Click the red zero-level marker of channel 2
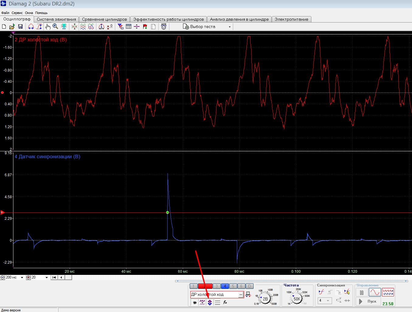This screenshot has width=412, height=312. coord(2,93)
